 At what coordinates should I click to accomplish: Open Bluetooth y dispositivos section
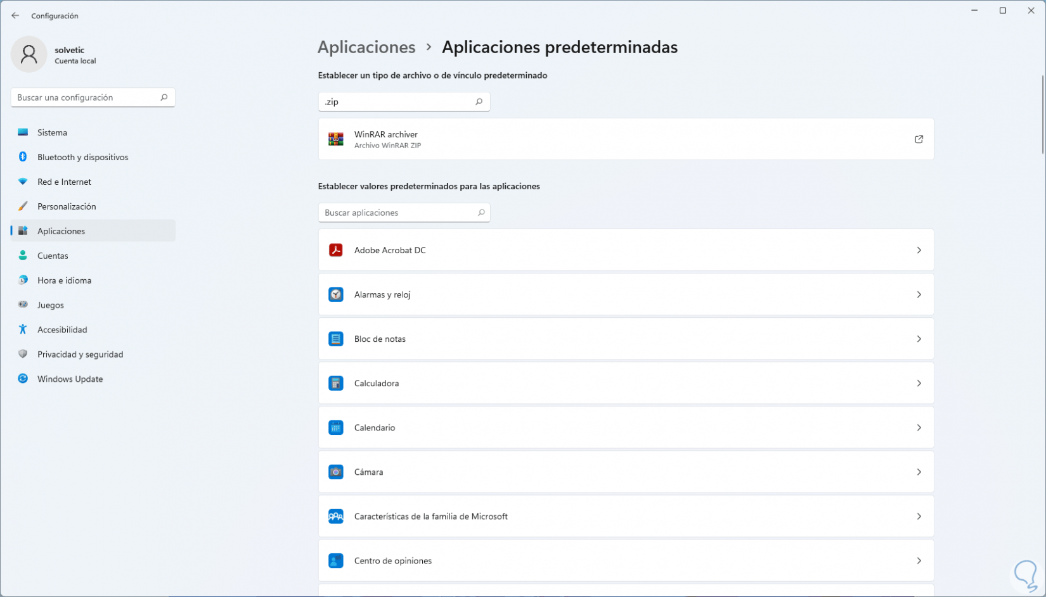pos(82,157)
